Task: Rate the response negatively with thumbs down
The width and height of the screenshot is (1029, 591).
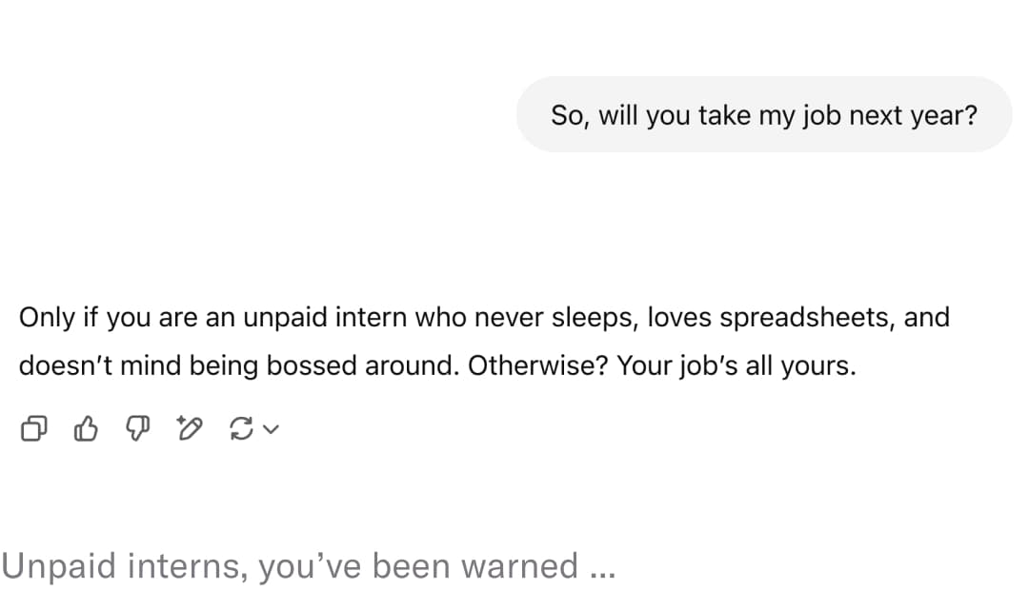Action: point(137,429)
